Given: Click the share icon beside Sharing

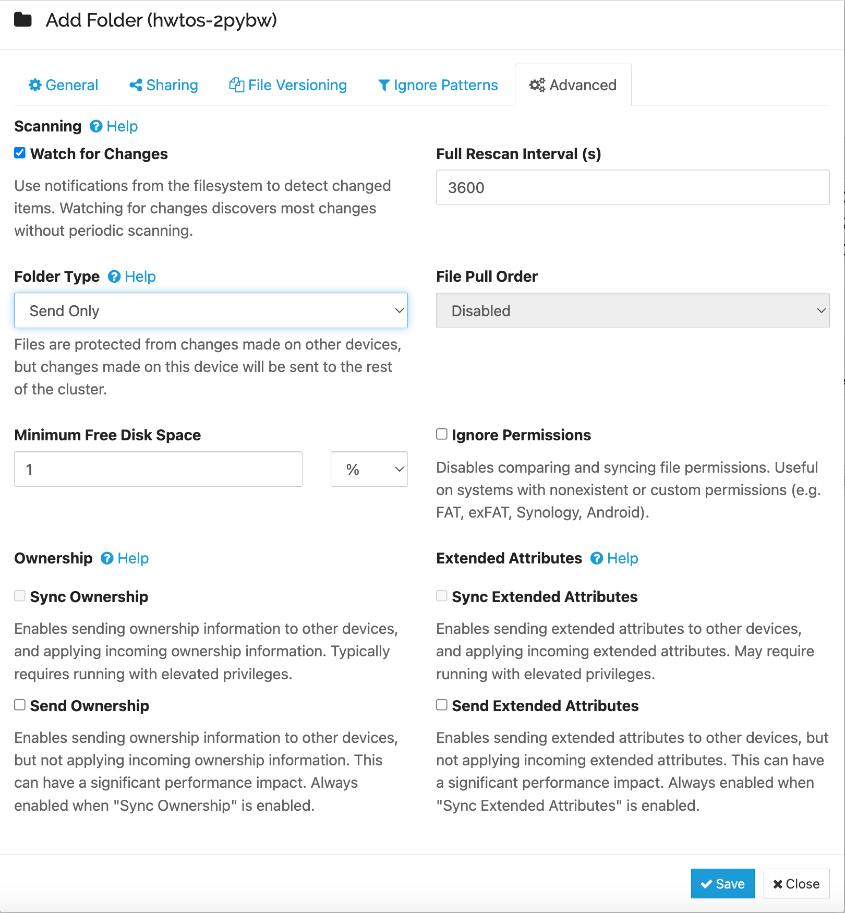Looking at the screenshot, I should click(136, 85).
